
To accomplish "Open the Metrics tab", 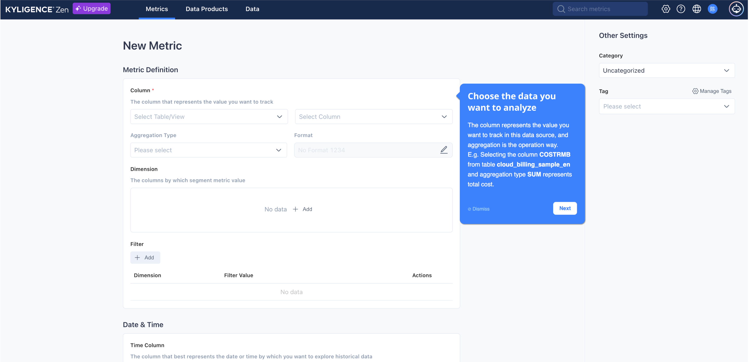I will coord(157,9).
